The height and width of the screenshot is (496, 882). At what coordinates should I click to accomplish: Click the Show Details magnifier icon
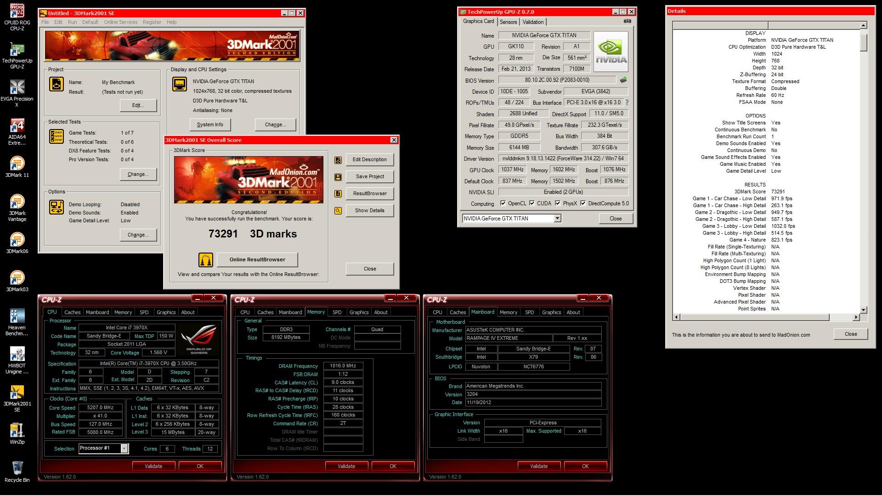pyautogui.click(x=338, y=211)
